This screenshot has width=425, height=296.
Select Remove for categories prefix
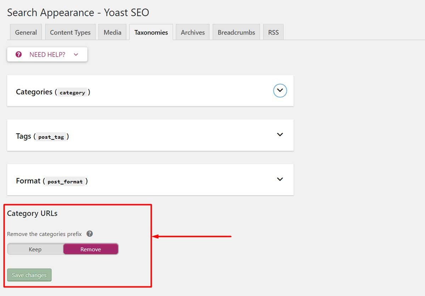pyautogui.click(x=91, y=249)
